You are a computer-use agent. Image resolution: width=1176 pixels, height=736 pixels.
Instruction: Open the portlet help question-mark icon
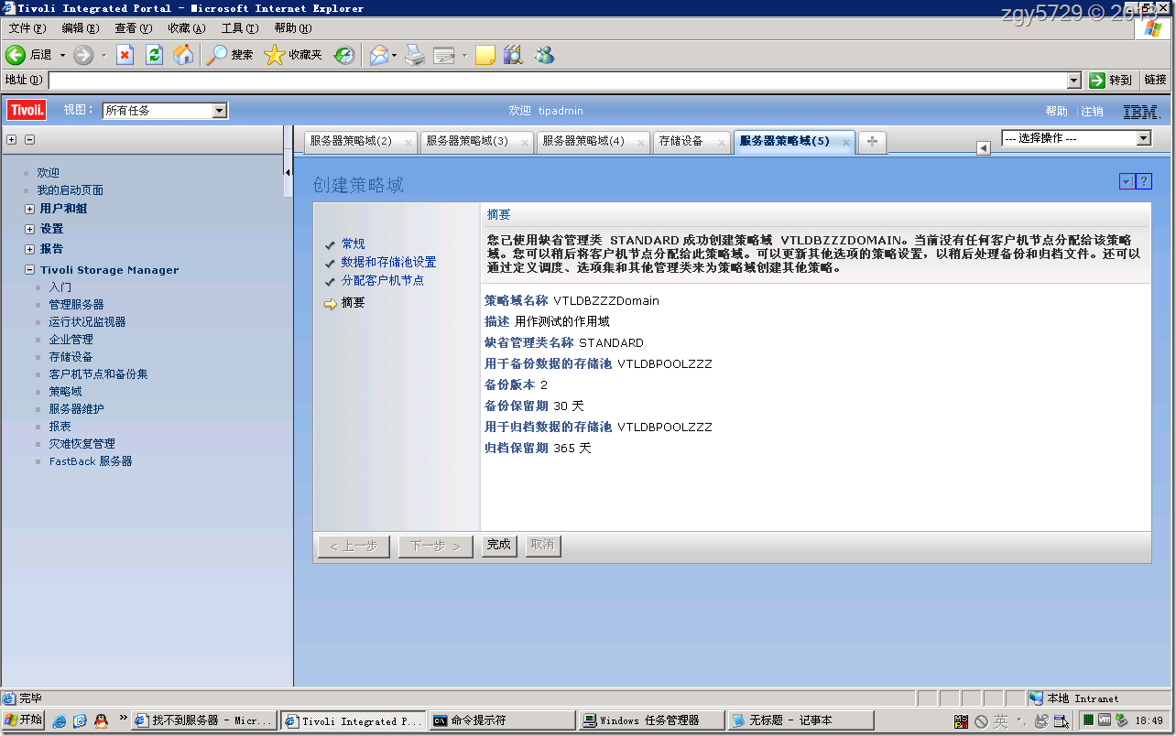1143,181
